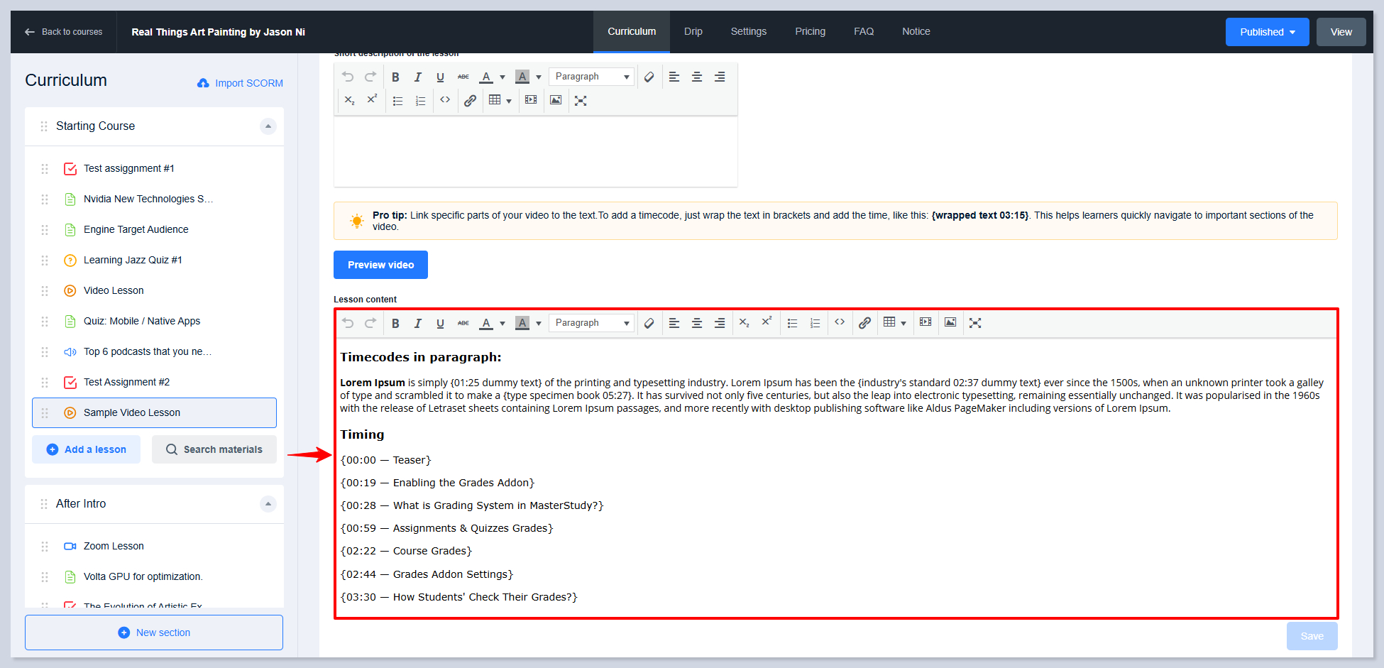
Task: Insert media in short description toolbar
Action: tap(531, 100)
